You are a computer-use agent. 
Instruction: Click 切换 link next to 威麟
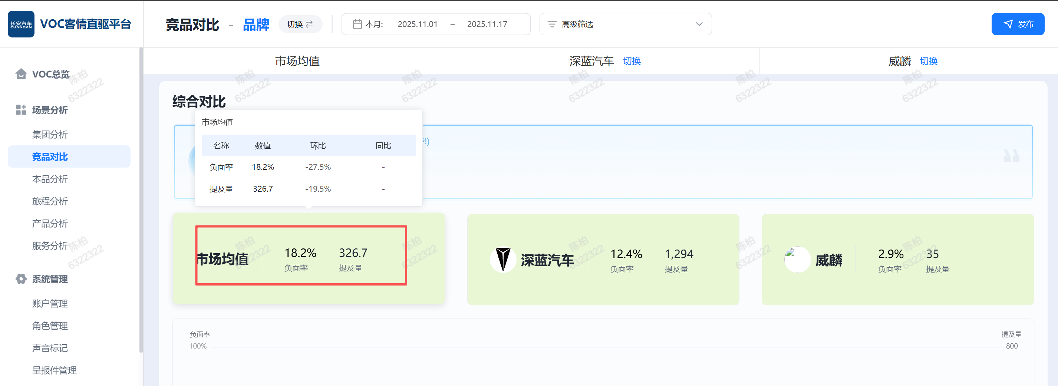928,61
